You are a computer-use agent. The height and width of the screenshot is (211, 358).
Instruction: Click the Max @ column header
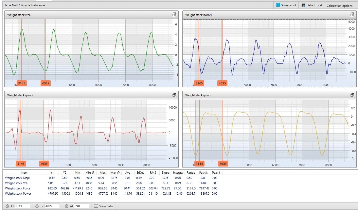click(115, 173)
